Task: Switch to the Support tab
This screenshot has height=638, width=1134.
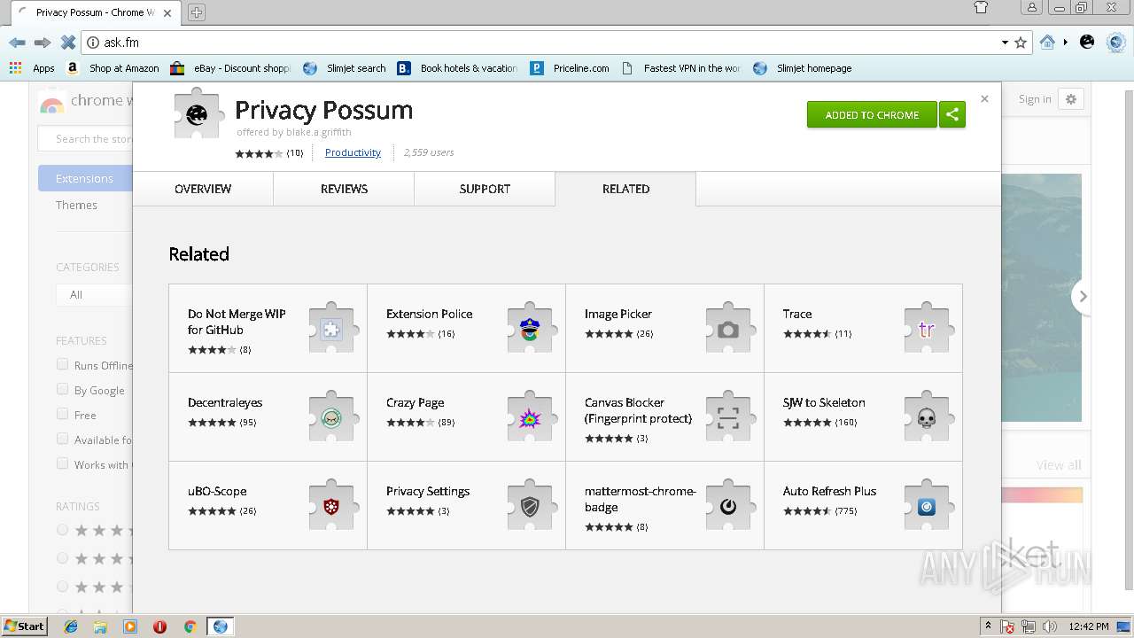Action: tap(485, 189)
